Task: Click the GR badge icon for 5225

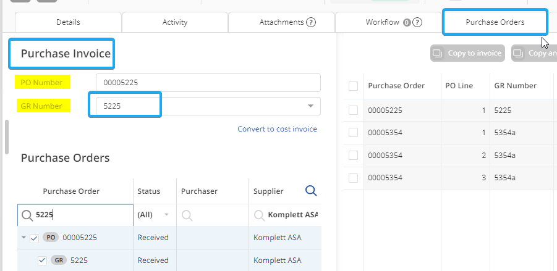Action: [x=59, y=260]
